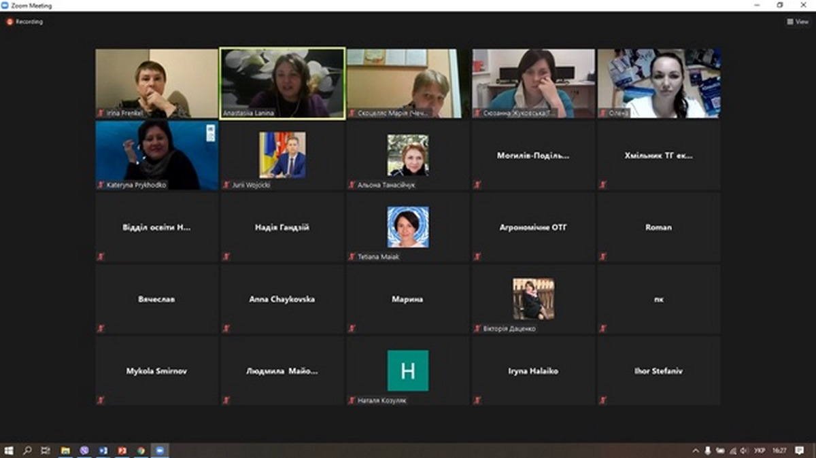Open Windows taskbar search
The height and width of the screenshot is (458, 816).
click(x=28, y=451)
